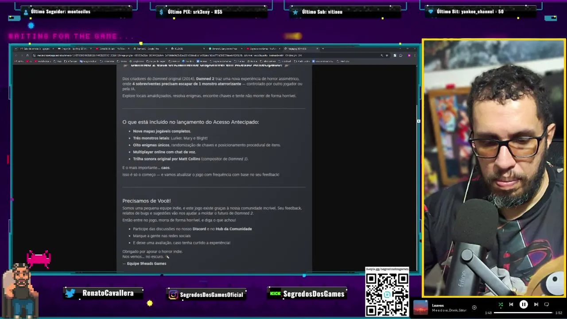
Task: Click the heading O que está incluído no lançamento
Action: click(x=190, y=122)
